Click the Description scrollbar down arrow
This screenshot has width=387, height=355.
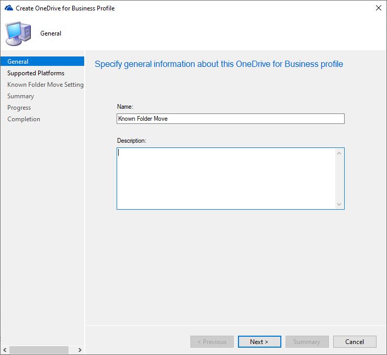click(x=339, y=204)
